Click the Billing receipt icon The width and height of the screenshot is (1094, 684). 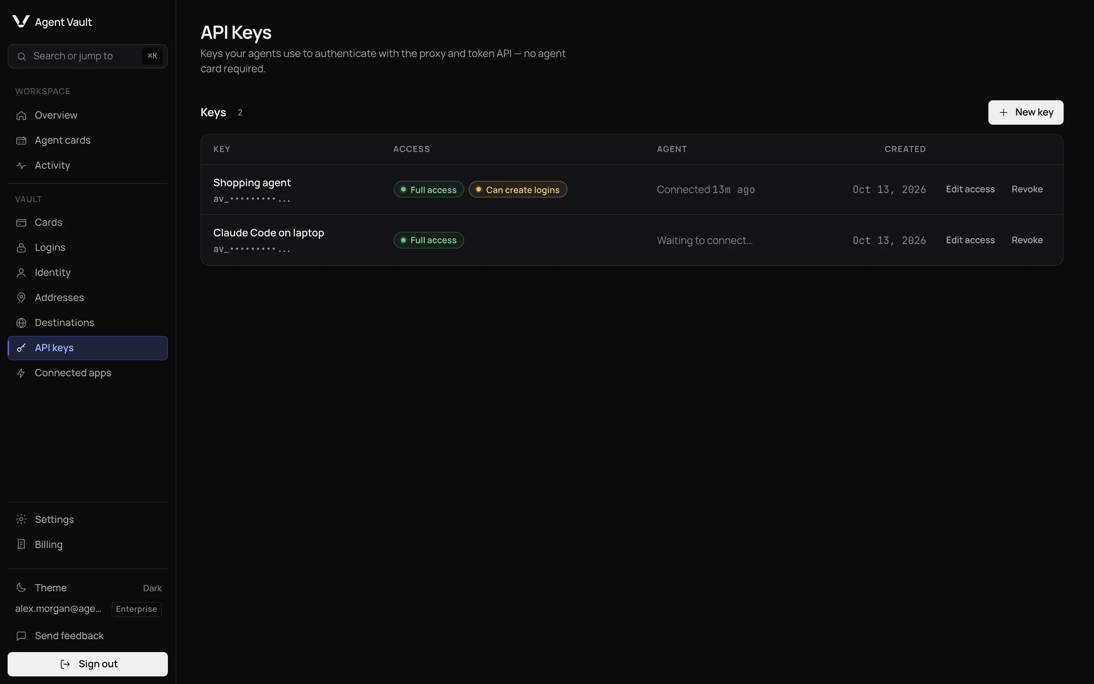pyautogui.click(x=21, y=545)
